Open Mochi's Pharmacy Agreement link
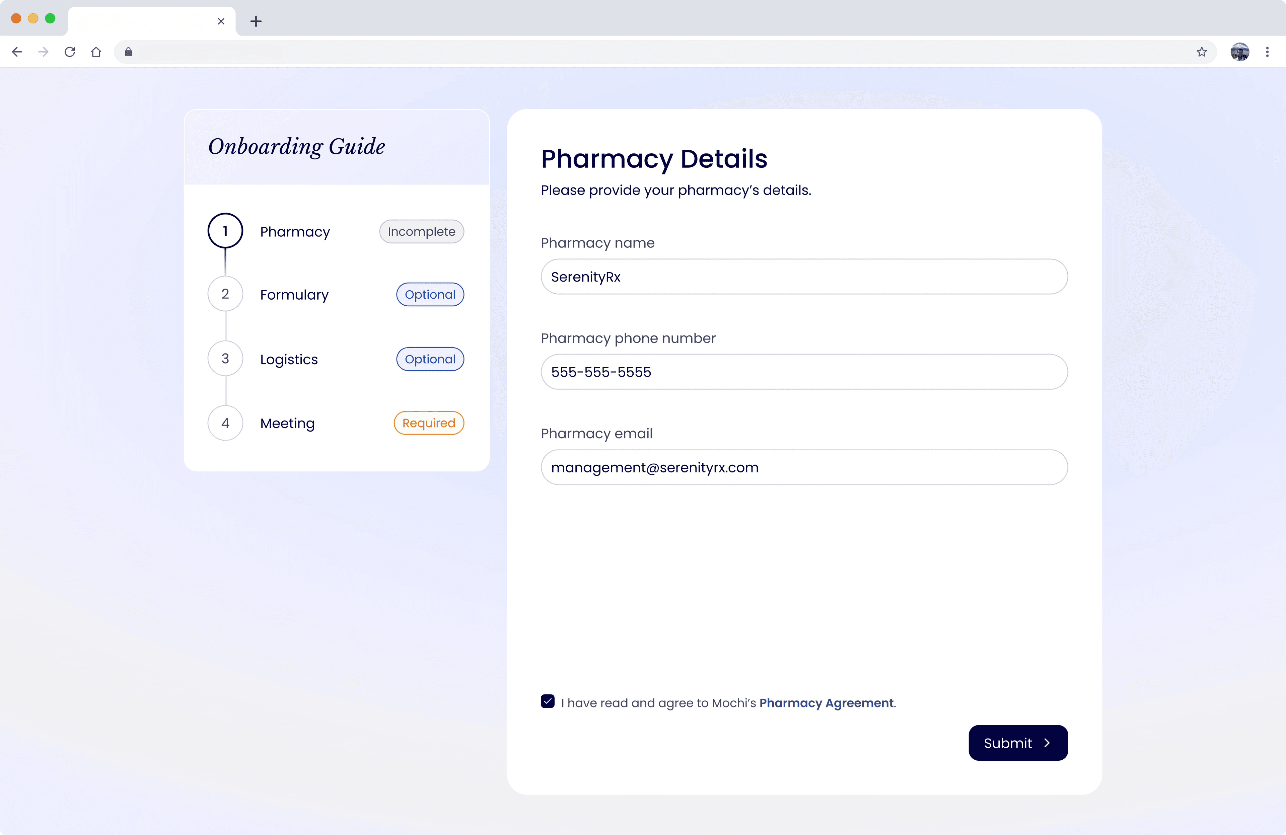Screen dimensions: 1286x835 point(826,703)
